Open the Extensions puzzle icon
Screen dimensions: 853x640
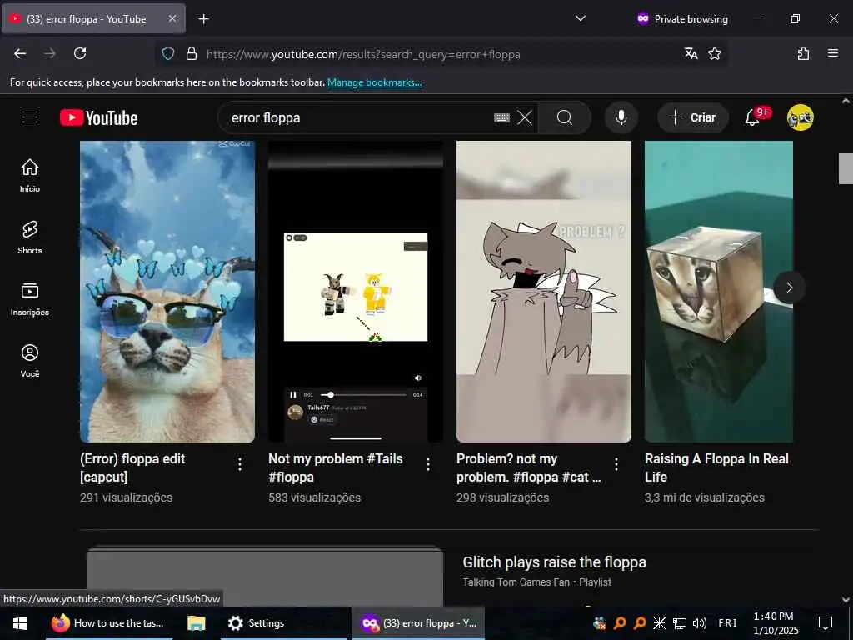point(803,53)
